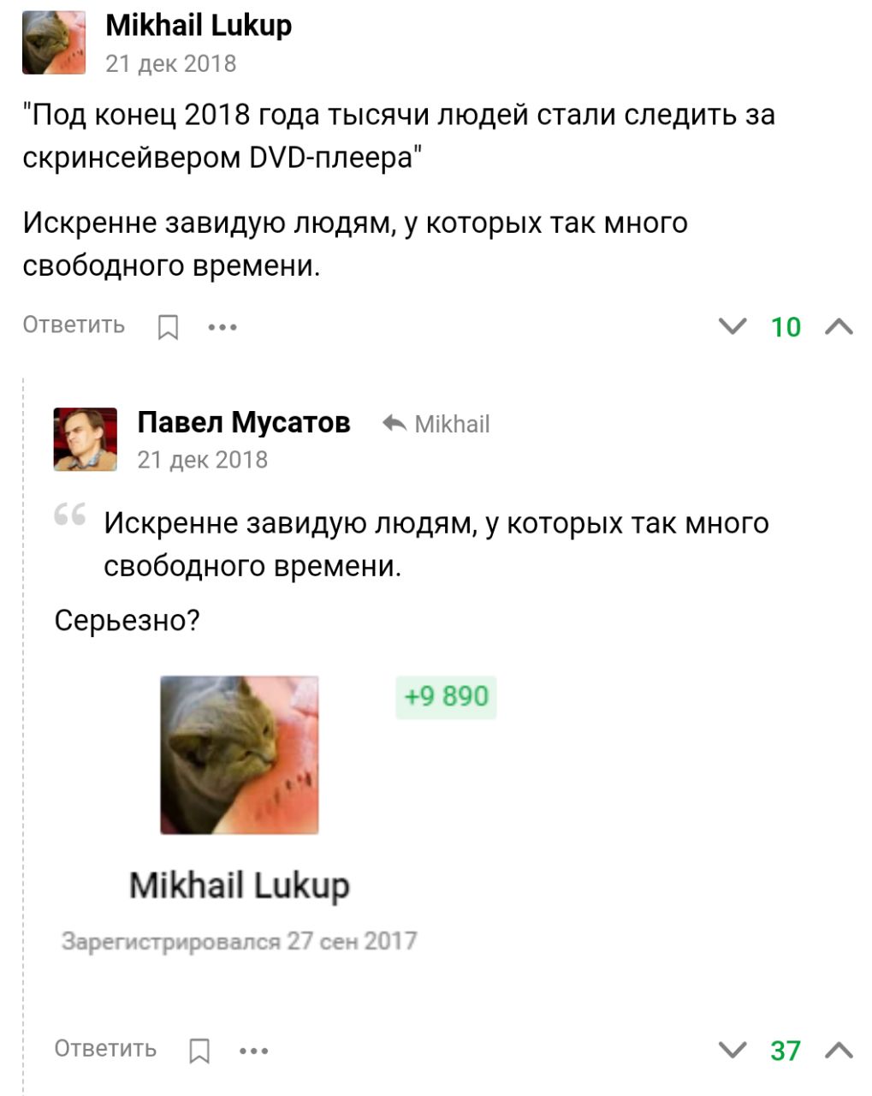Click the rating score 37
This screenshot has height=1096, width=872.
(786, 1051)
